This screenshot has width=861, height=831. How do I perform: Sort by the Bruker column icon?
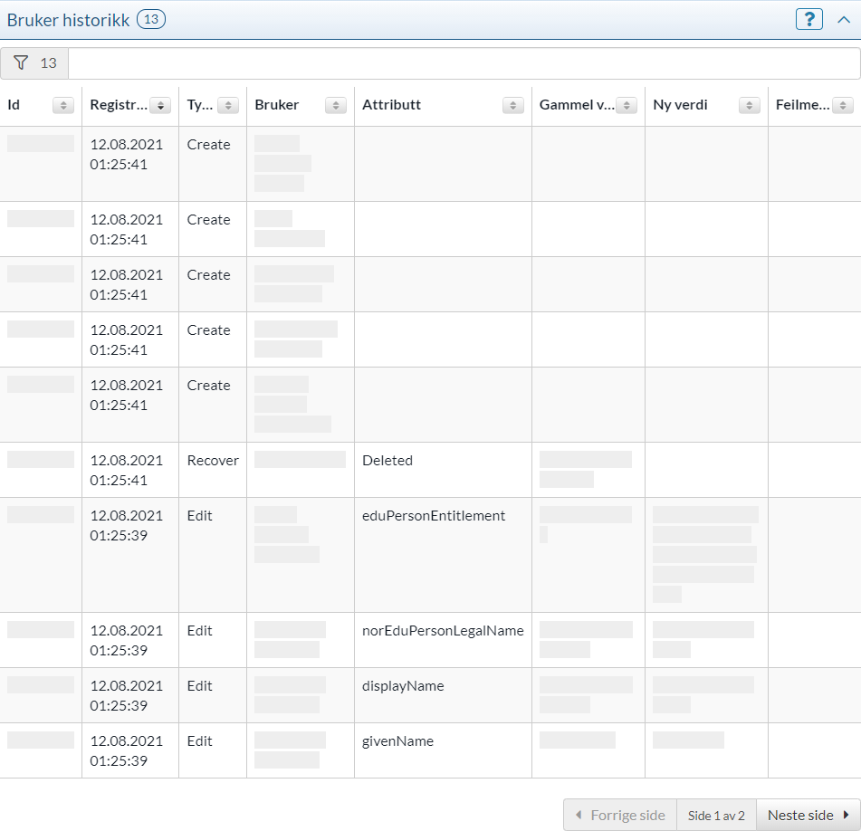point(336,106)
